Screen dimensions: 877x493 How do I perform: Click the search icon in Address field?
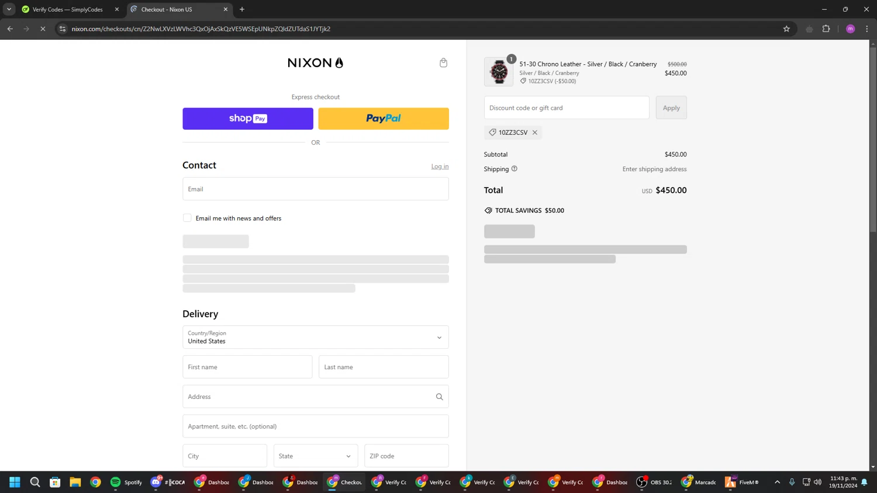[439, 397]
